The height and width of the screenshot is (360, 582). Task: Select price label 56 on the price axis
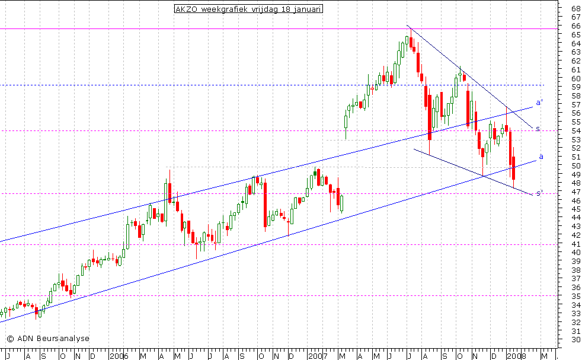click(x=576, y=113)
